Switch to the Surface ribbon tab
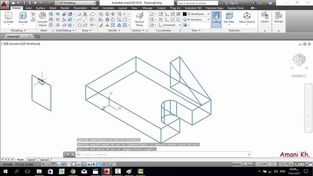This screenshot has height=176, width=313. tap(41, 8)
